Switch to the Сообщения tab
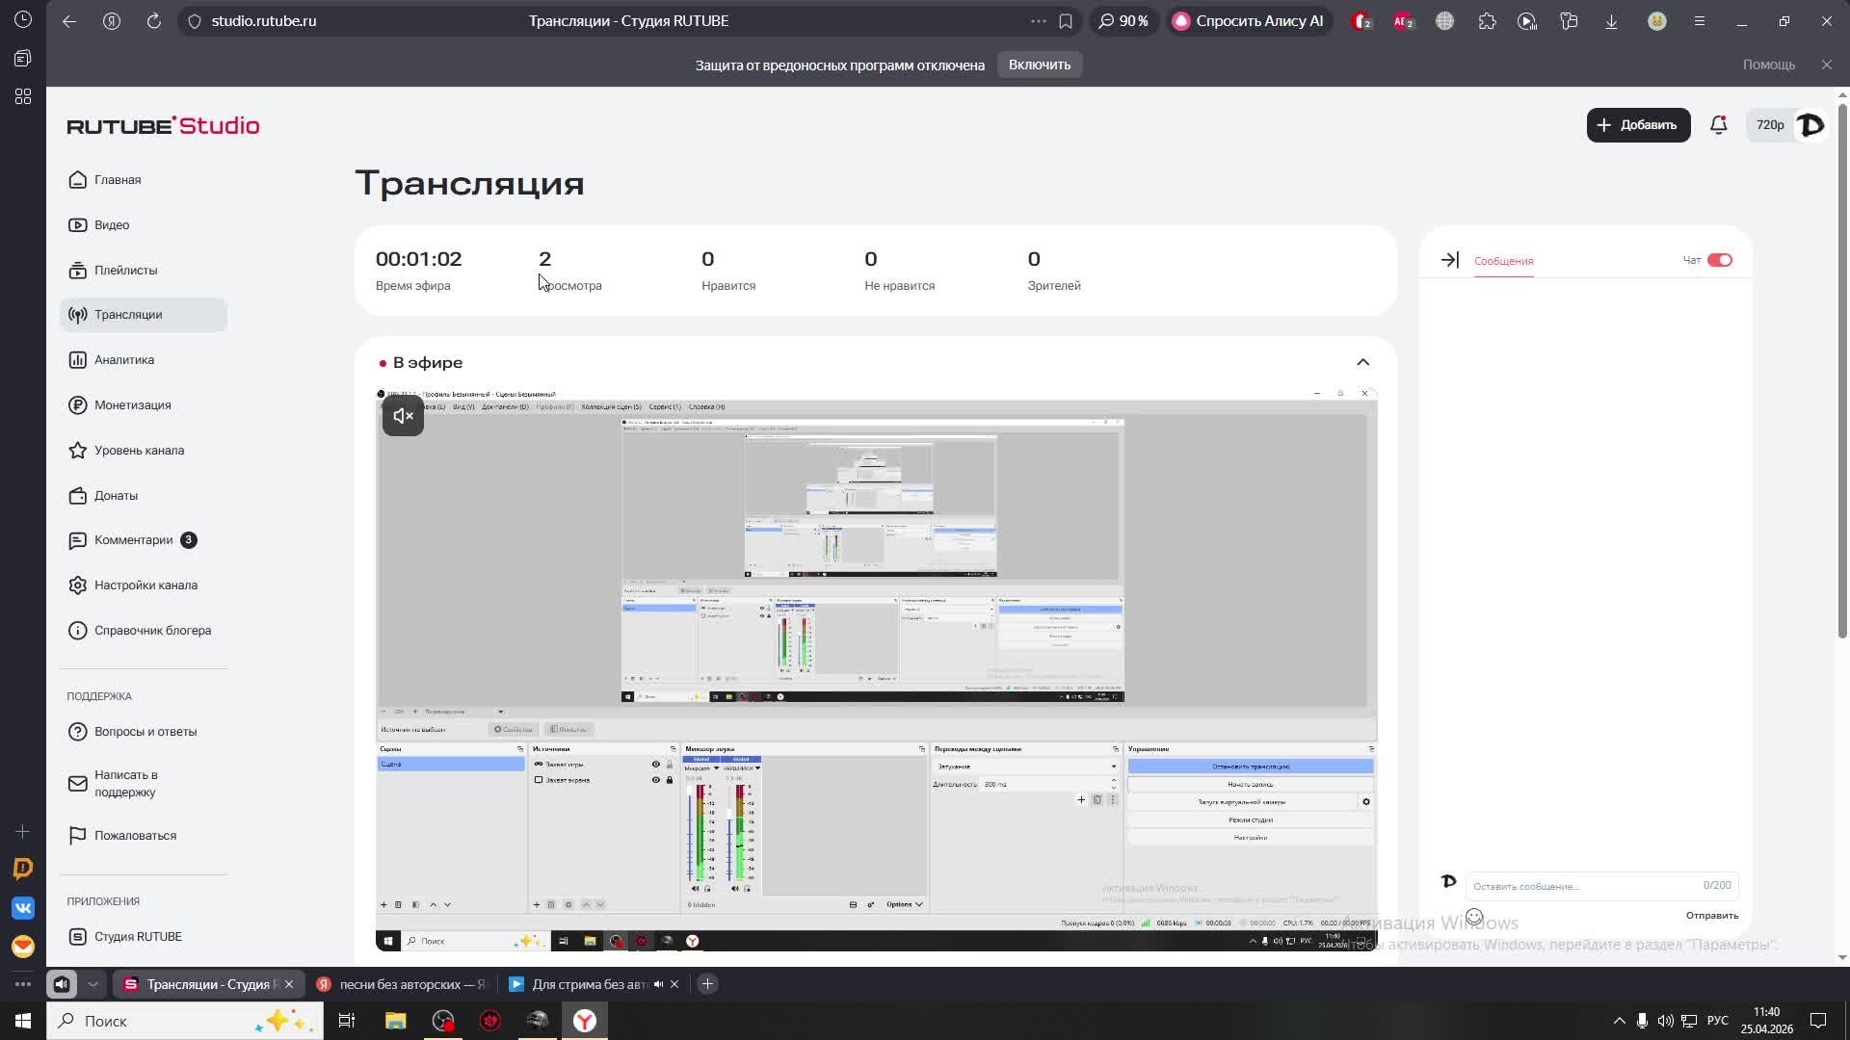Screen dimensions: 1850x1040 pyautogui.click(x=1503, y=261)
